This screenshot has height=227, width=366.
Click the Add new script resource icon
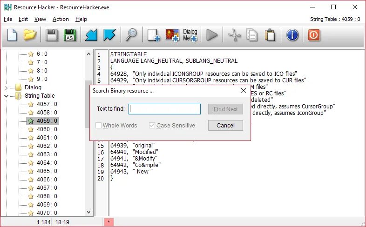pyautogui.click(x=154, y=35)
